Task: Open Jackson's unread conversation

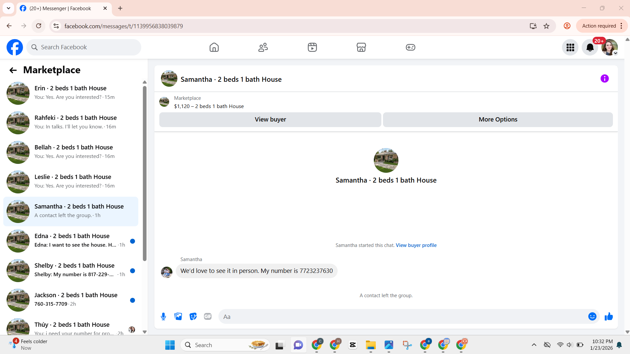Action: click(x=71, y=300)
